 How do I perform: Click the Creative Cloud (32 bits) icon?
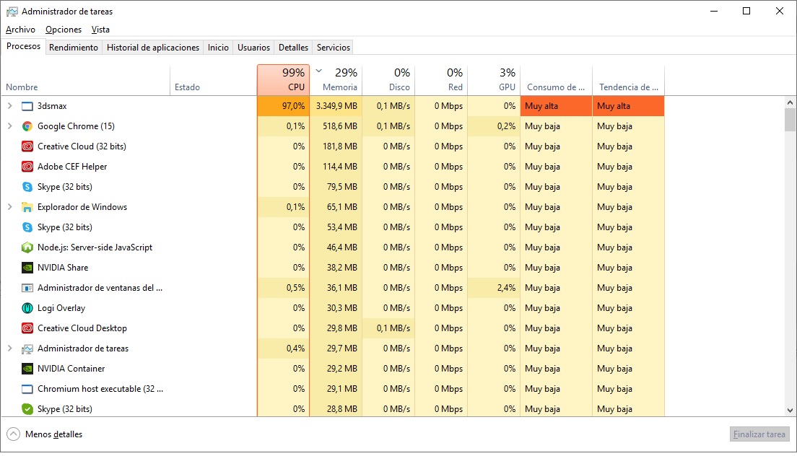(27, 146)
